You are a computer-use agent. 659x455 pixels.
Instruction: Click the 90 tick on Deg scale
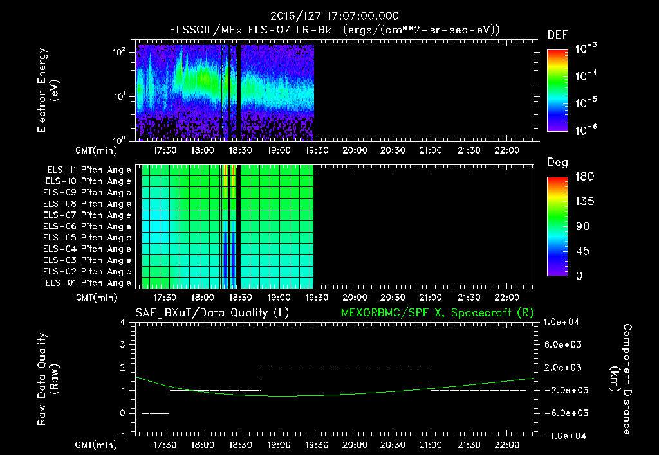pos(583,226)
